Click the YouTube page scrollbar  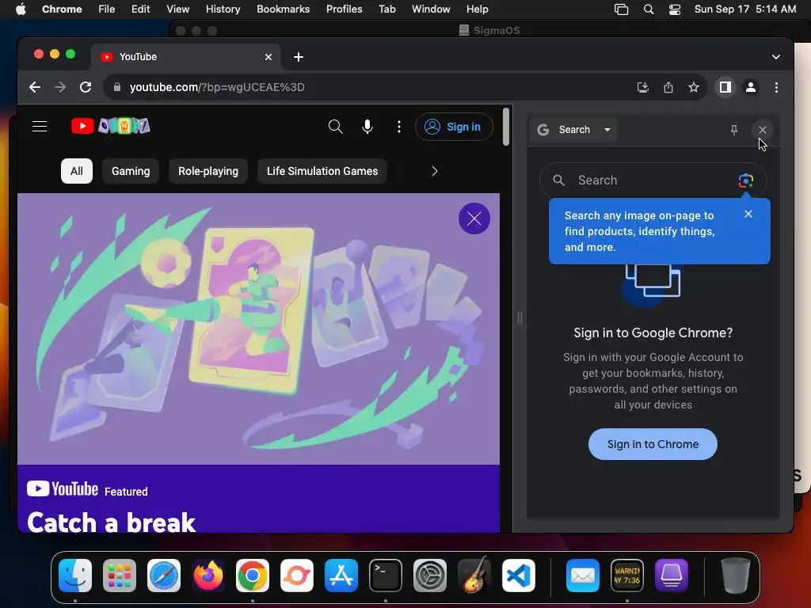(506, 127)
